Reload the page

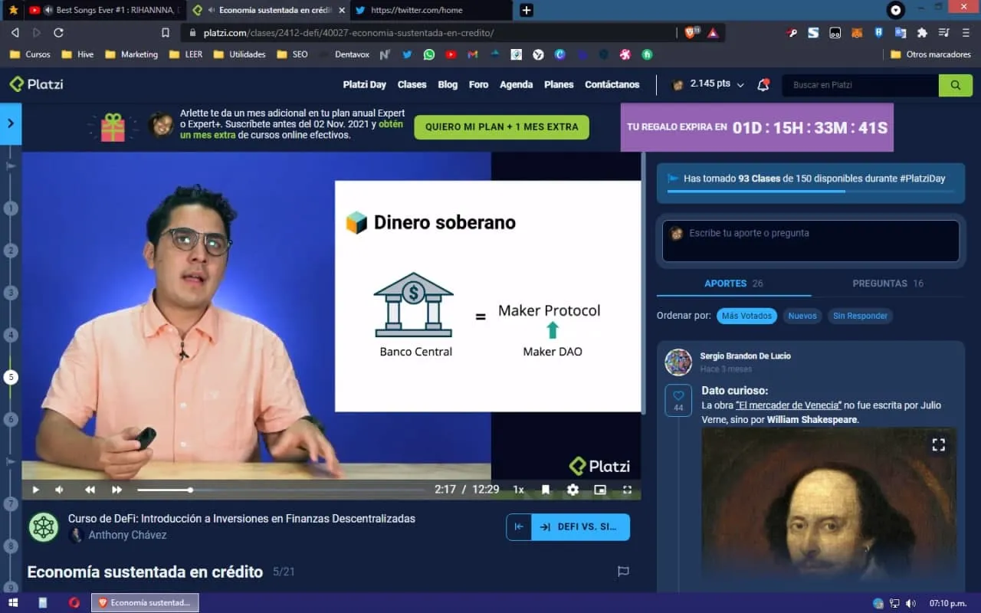pos(58,33)
